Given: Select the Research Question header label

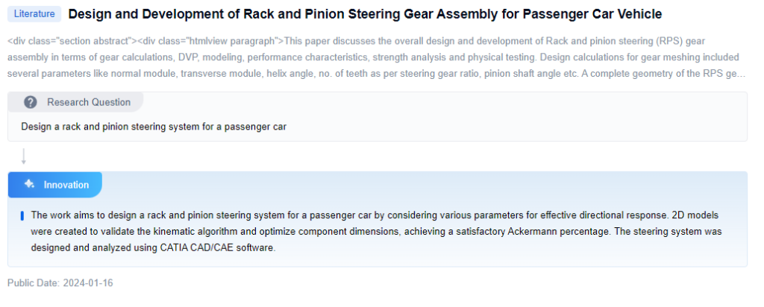Looking at the screenshot, I should pyautogui.click(x=88, y=102).
